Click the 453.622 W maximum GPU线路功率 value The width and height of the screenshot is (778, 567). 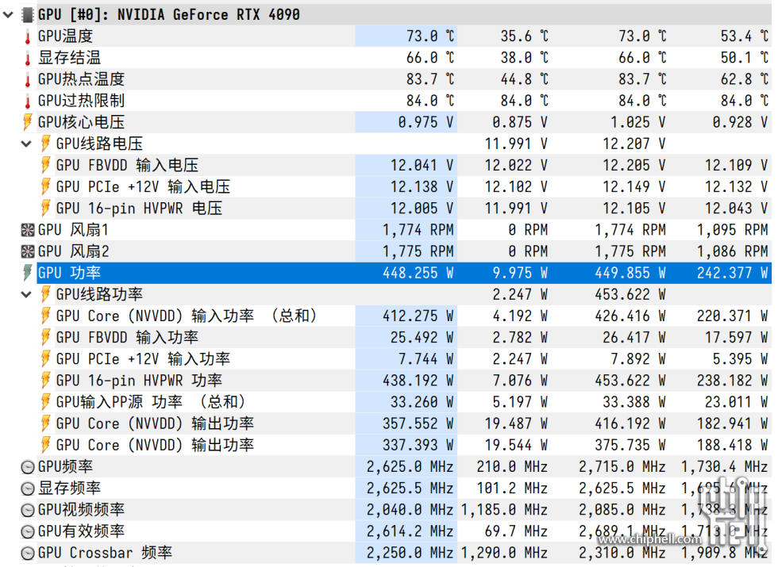[630, 294]
